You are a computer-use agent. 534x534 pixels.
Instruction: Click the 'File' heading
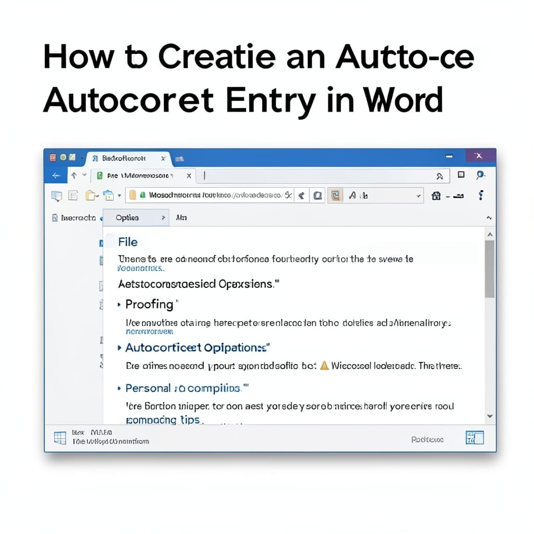(x=128, y=242)
